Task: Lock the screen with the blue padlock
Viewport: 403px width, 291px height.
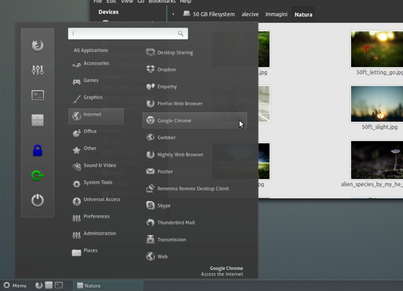Action: click(x=37, y=151)
